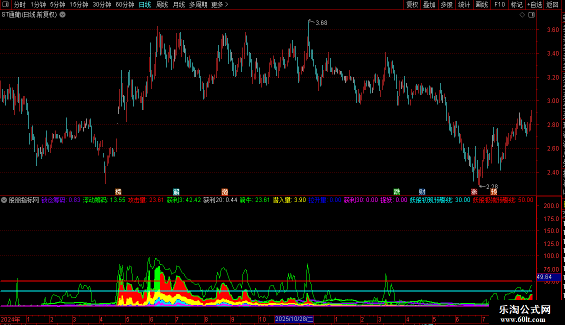Click the 获利3: 42.42 value
Image resolution: width=565 pixels, height=325 pixels.
point(184,200)
